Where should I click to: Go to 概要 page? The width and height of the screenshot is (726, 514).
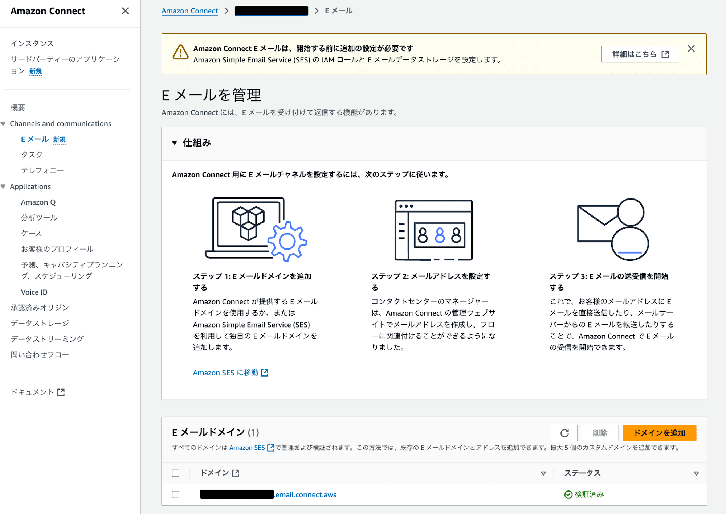(18, 108)
